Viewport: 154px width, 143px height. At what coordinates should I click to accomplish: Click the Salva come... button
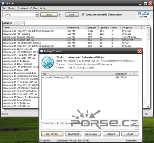point(92,134)
